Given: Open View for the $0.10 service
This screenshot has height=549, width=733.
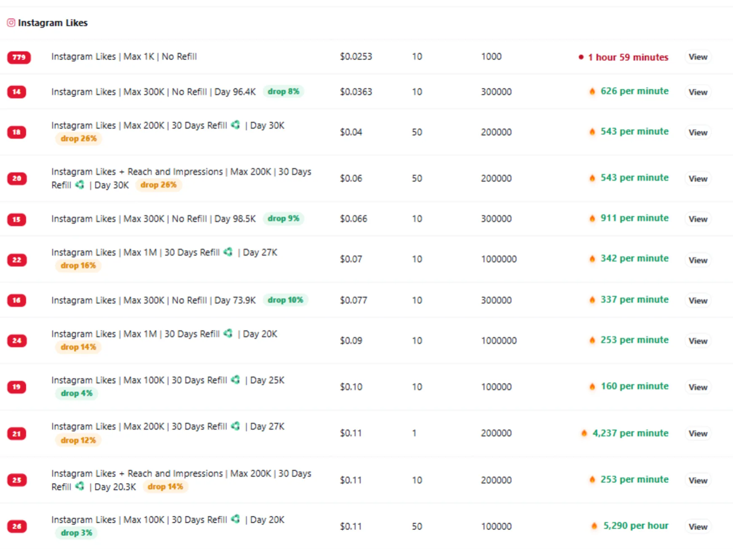Looking at the screenshot, I should (698, 387).
